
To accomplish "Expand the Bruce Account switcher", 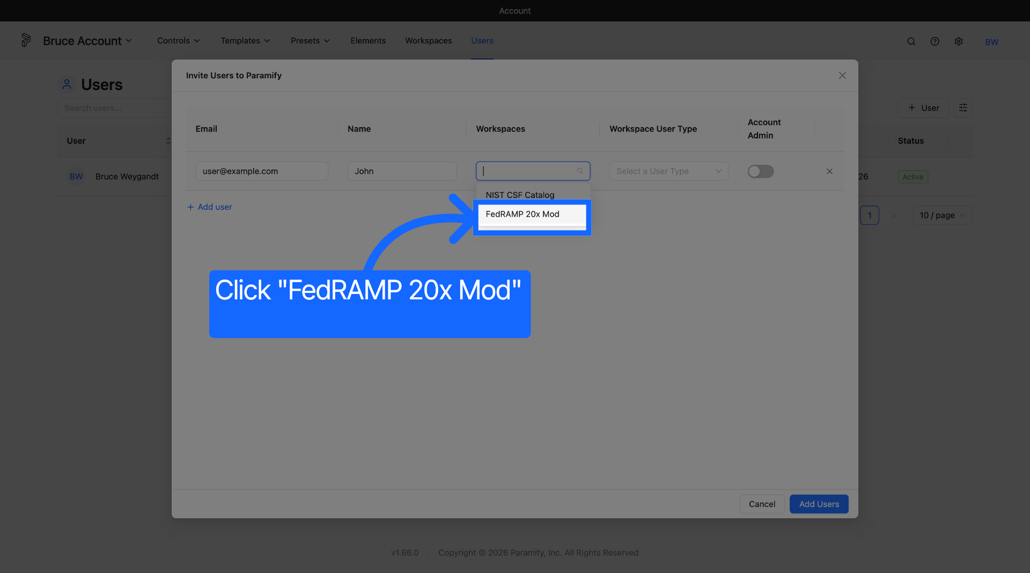I will (87, 41).
